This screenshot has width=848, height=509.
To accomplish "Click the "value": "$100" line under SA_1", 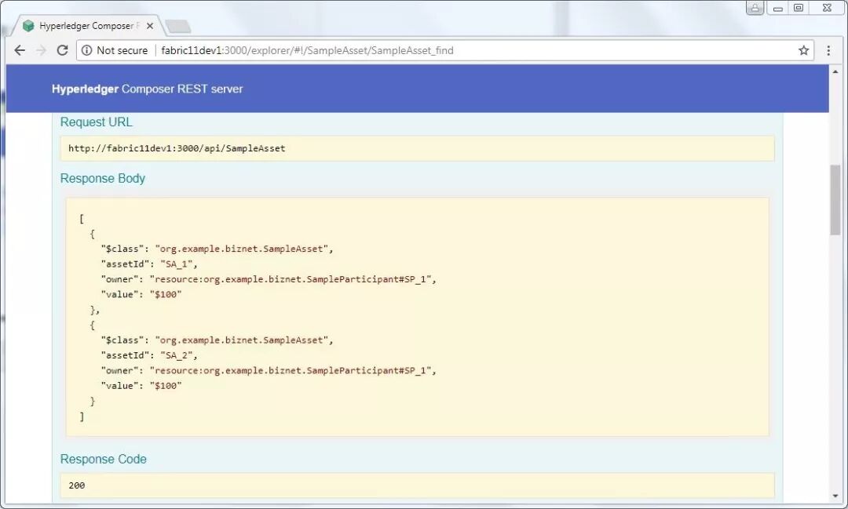I will (141, 294).
